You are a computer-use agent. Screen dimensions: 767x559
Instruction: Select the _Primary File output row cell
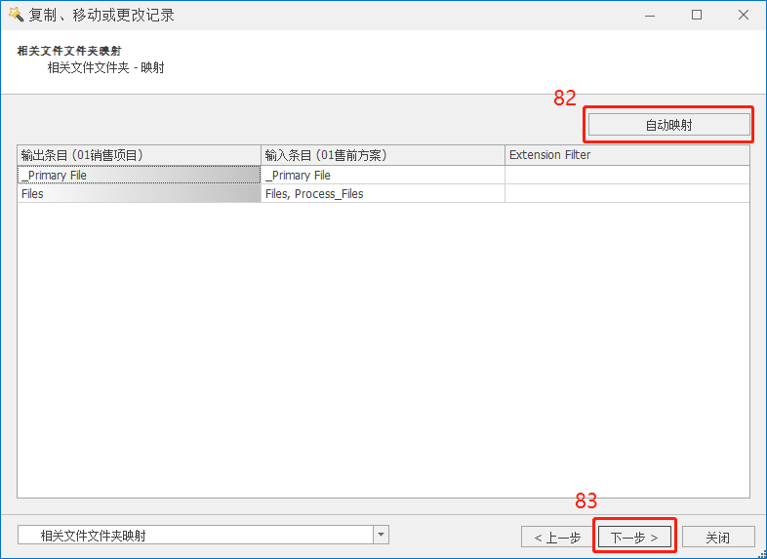click(139, 175)
